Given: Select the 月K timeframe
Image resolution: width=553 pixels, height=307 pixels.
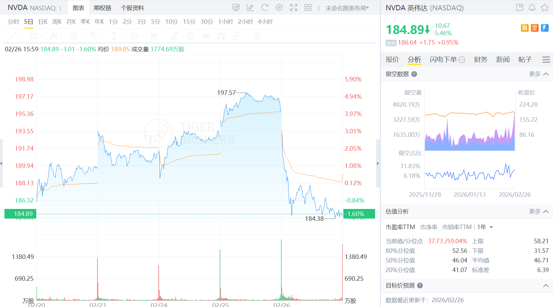Looking at the screenshot, I should click(x=71, y=22).
